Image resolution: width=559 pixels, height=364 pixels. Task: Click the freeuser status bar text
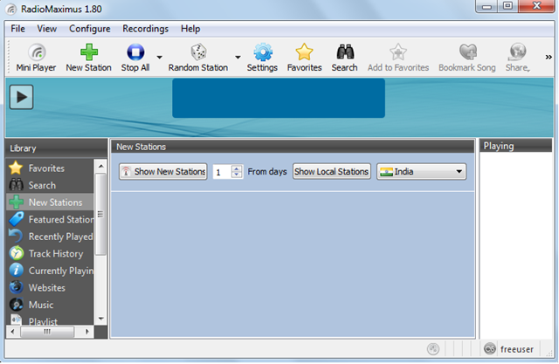click(517, 349)
